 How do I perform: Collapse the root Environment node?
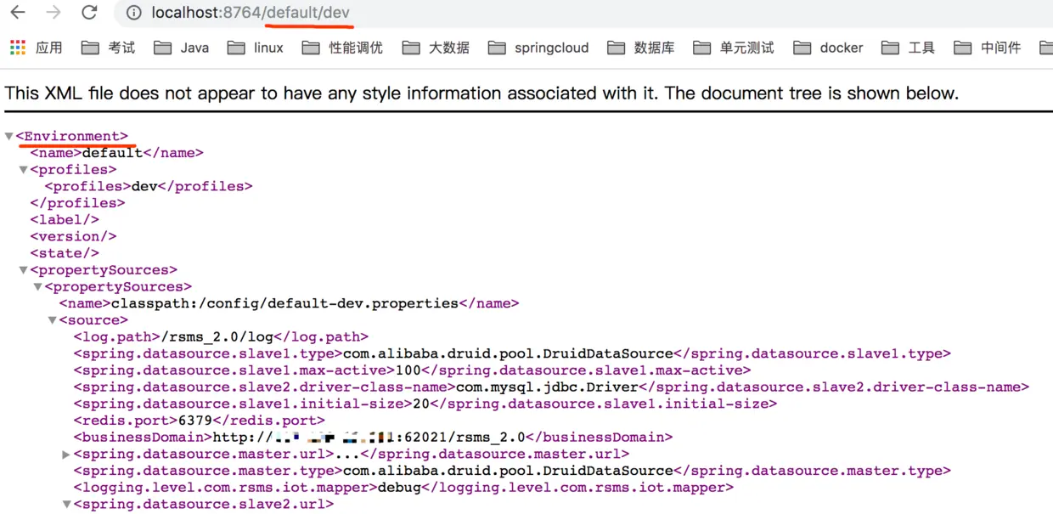tap(8, 136)
